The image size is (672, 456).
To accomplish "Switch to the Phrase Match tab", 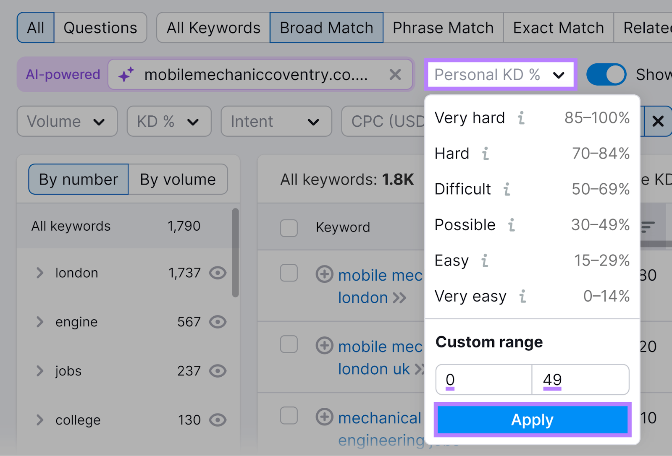I will [443, 27].
